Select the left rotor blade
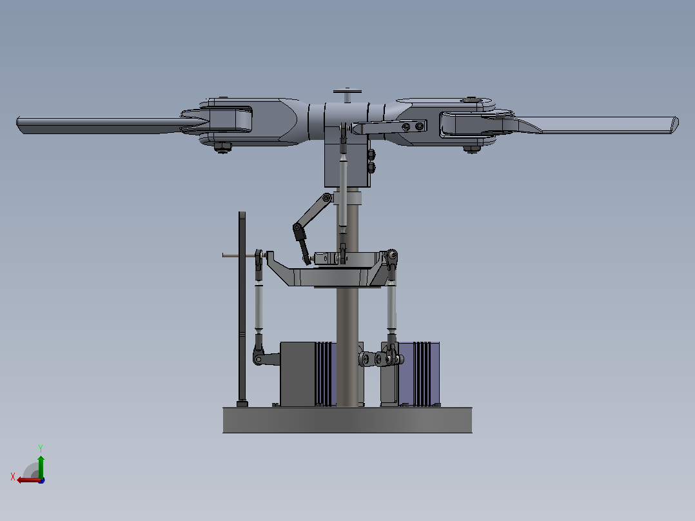This screenshot has width=695, height=521. pyautogui.click(x=106, y=125)
